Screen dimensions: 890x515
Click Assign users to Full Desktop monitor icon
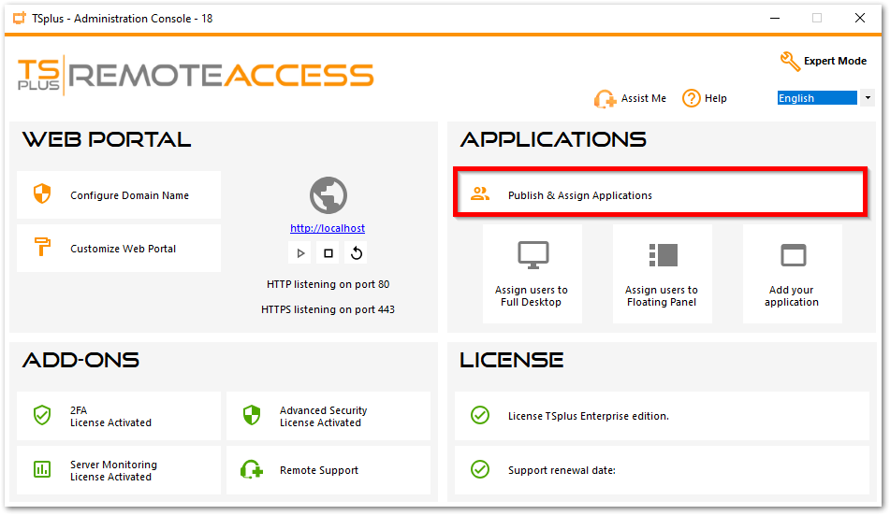click(533, 254)
